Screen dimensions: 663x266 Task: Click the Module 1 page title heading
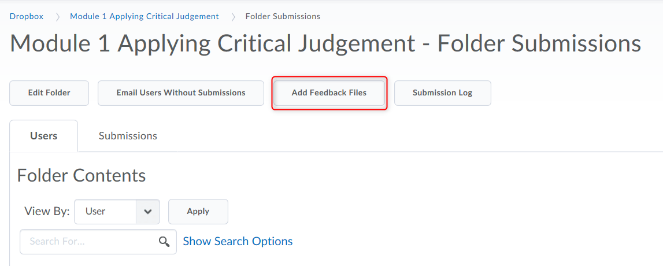[x=325, y=44]
